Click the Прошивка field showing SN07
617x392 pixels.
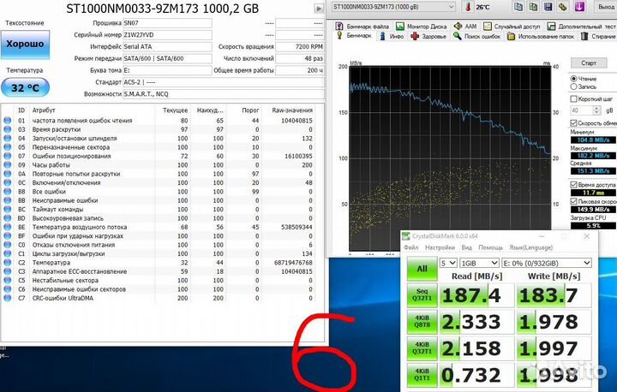(x=167, y=23)
